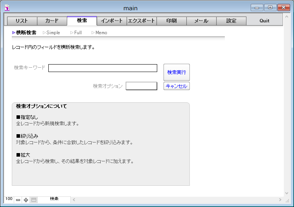
Task: Open the インポート tab
Action: click(112, 21)
